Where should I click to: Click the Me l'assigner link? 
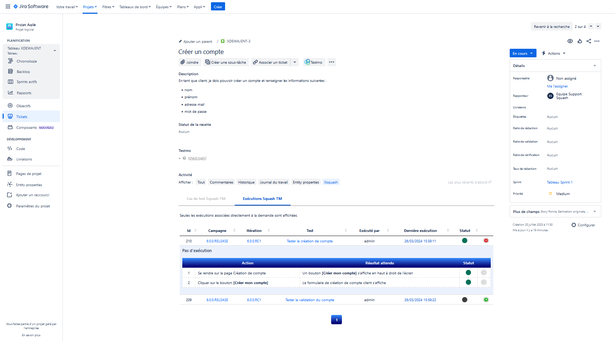[557, 86]
